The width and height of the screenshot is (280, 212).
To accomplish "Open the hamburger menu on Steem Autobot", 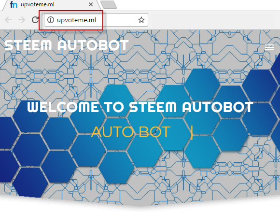I will (269, 47).
